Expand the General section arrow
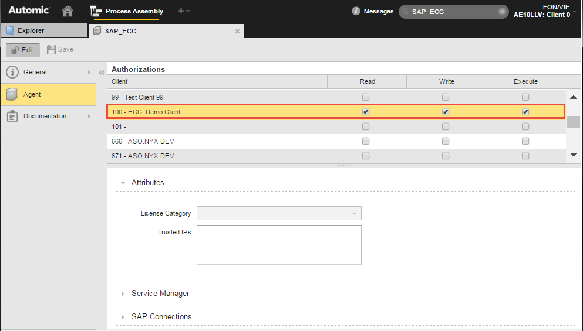Screen dimensions: 583x331 pos(89,73)
